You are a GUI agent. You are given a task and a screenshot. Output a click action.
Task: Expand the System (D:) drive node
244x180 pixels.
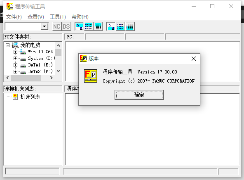point(15,59)
